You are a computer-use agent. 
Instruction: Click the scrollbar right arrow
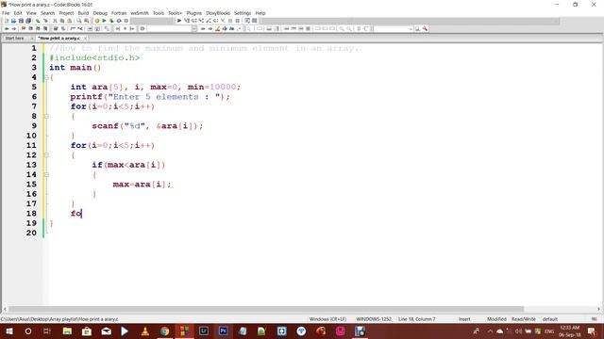pos(599,309)
